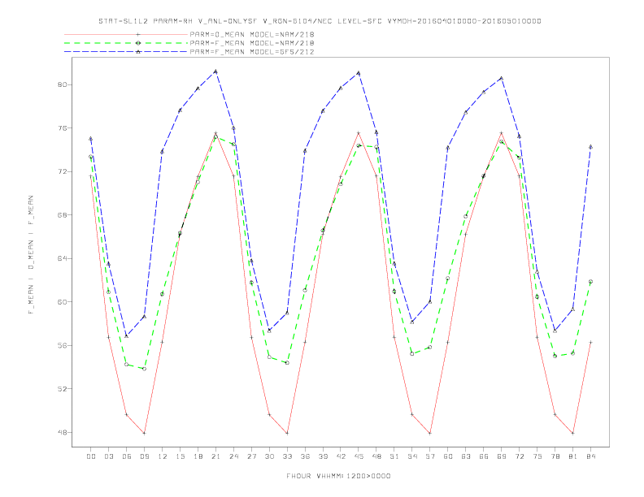The height and width of the screenshot is (497, 644).
Task: Click x-axis tick label 12
Action: (x=163, y=456)
